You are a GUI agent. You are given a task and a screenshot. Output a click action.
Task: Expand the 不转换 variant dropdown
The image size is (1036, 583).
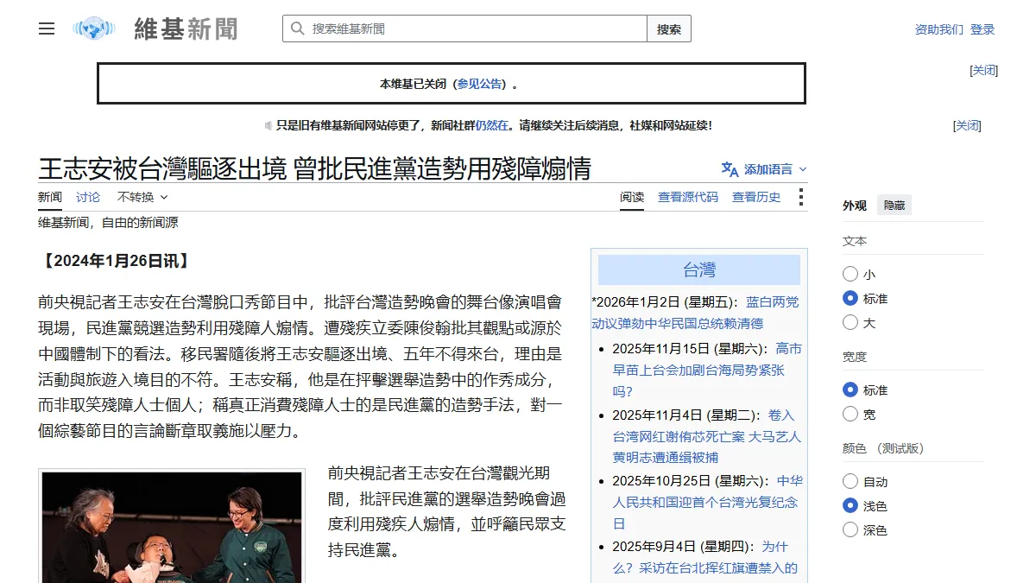point(142,197)
